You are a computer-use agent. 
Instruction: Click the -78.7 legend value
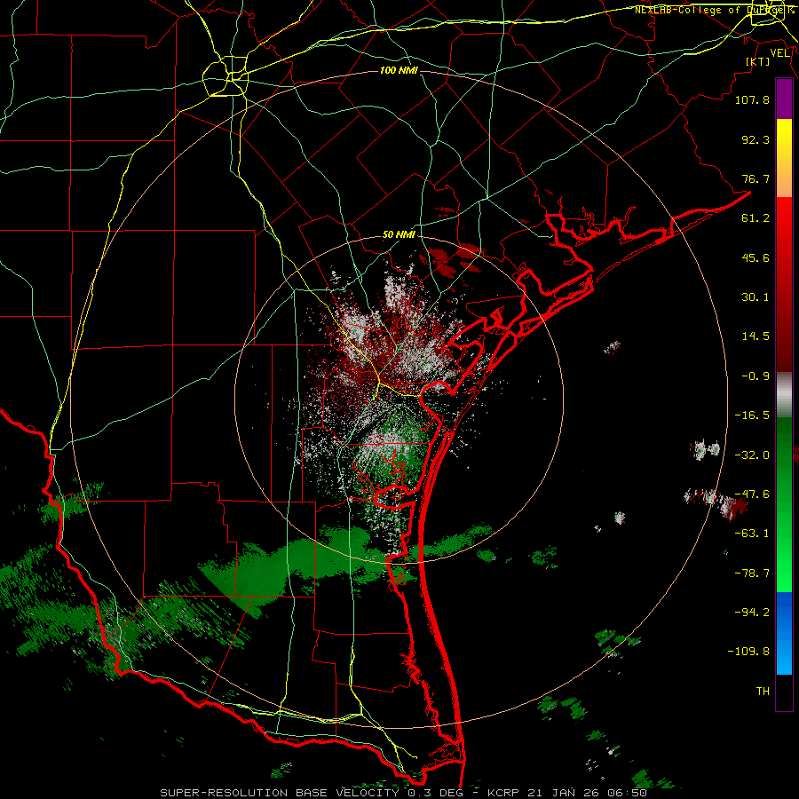(x=752, y=574)
